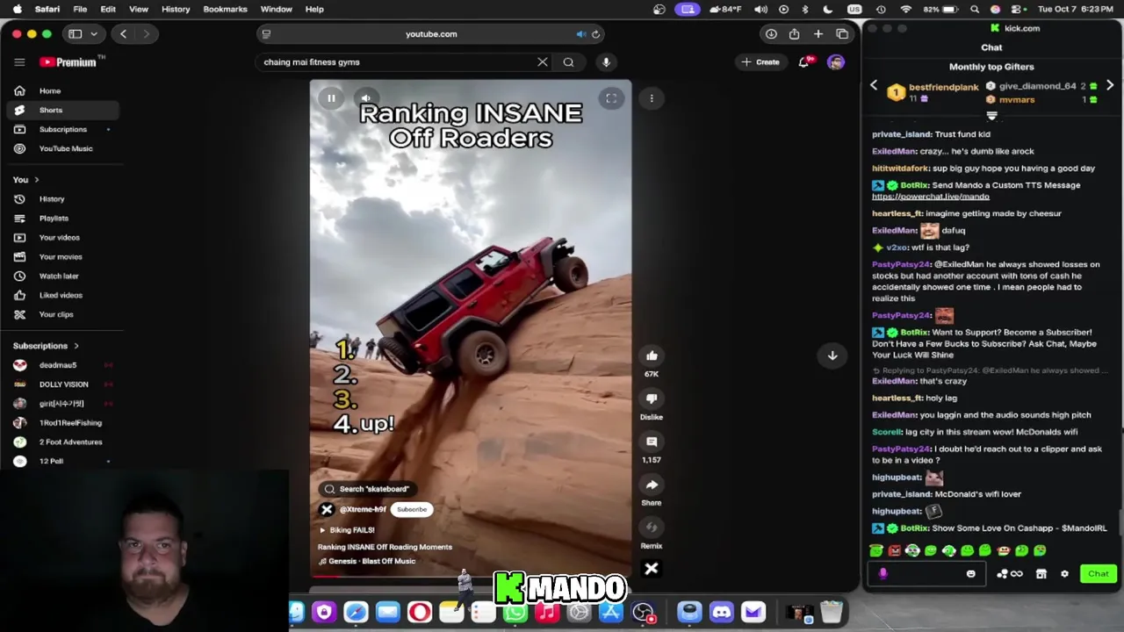Screen dimensions: 1124x632
Task: Open History in sidebar
Action: 61,199
